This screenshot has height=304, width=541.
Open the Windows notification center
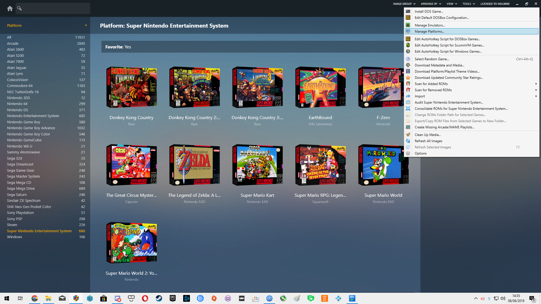pos(532,298)
